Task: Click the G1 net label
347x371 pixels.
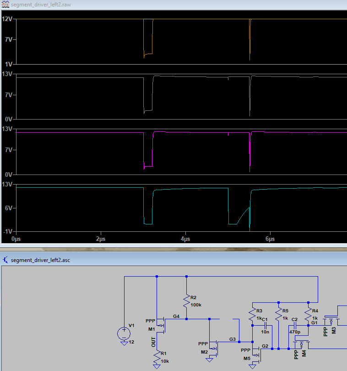Action: 314,323
